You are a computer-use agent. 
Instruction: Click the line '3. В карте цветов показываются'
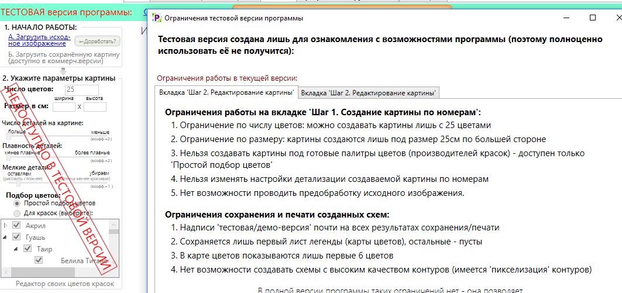[283, 256]
